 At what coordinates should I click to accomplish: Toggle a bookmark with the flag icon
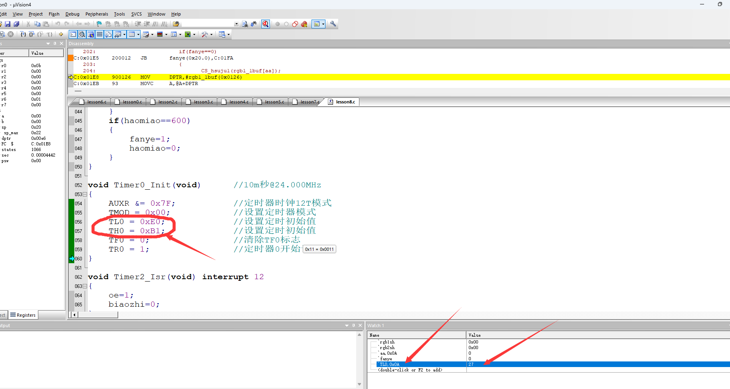coord(99,24)
